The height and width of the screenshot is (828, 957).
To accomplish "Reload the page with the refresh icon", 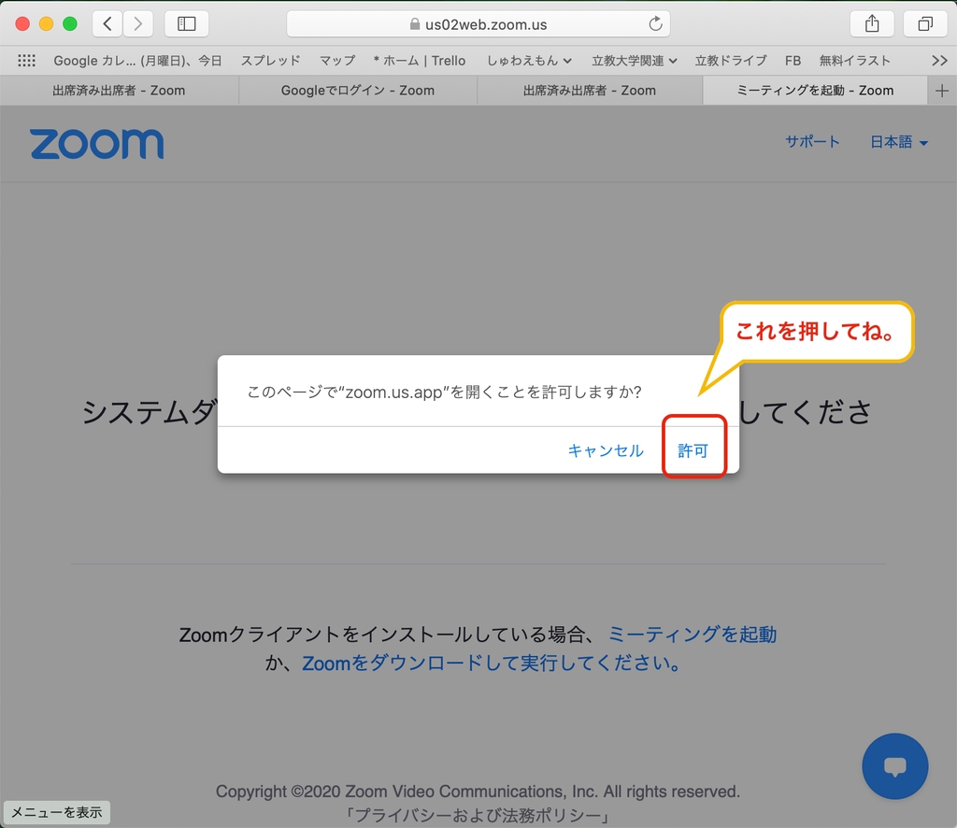I will pos(655,23).
